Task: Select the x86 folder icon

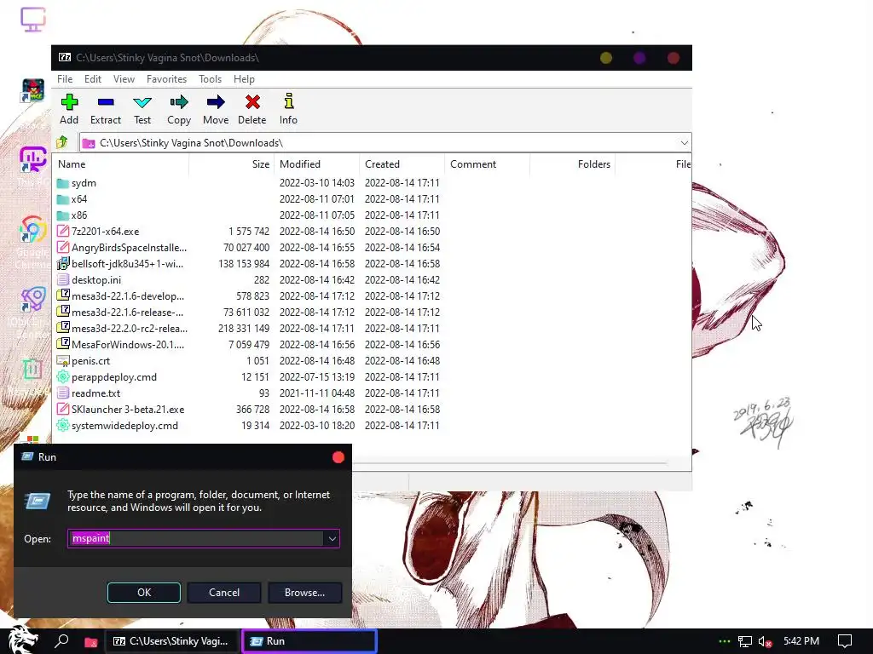Action: (x=63, y=215)
